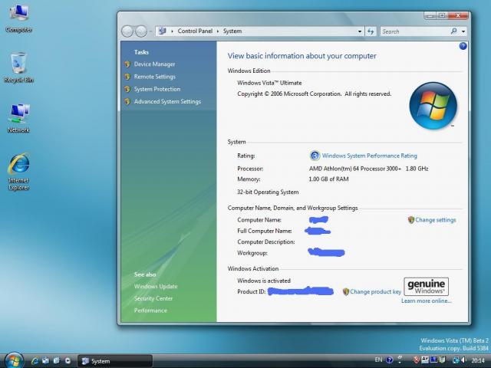Open the Computer desktop icon
This screenshot has width=491, height=368.
(18, 18)
